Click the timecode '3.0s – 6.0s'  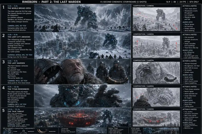pyautogui.click(x=12, y=35)
